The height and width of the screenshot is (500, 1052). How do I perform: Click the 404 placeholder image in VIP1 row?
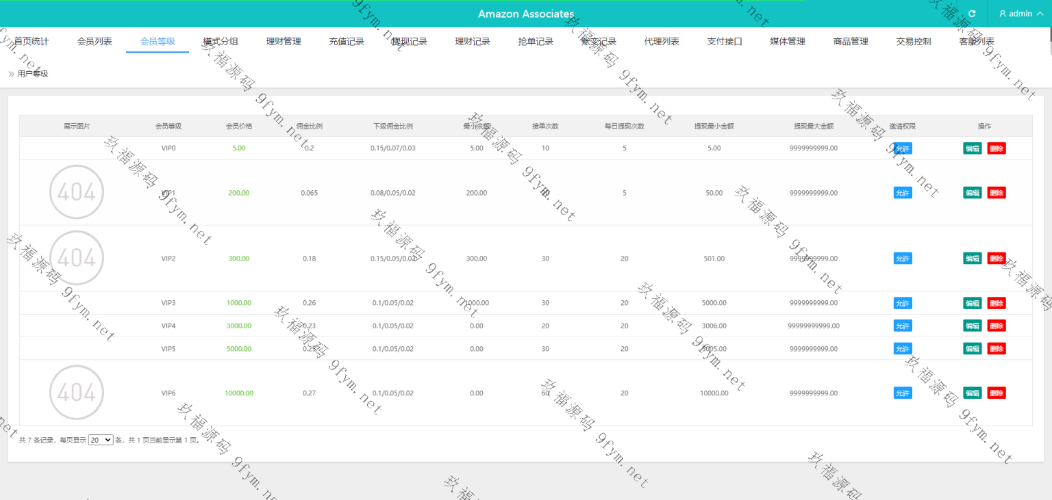pos(77,192)
